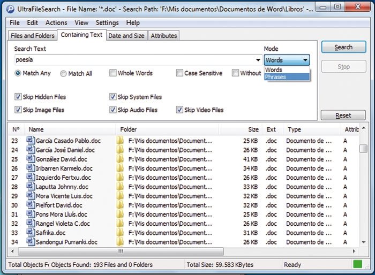Click folder icon in row 27

coord(120,177)
